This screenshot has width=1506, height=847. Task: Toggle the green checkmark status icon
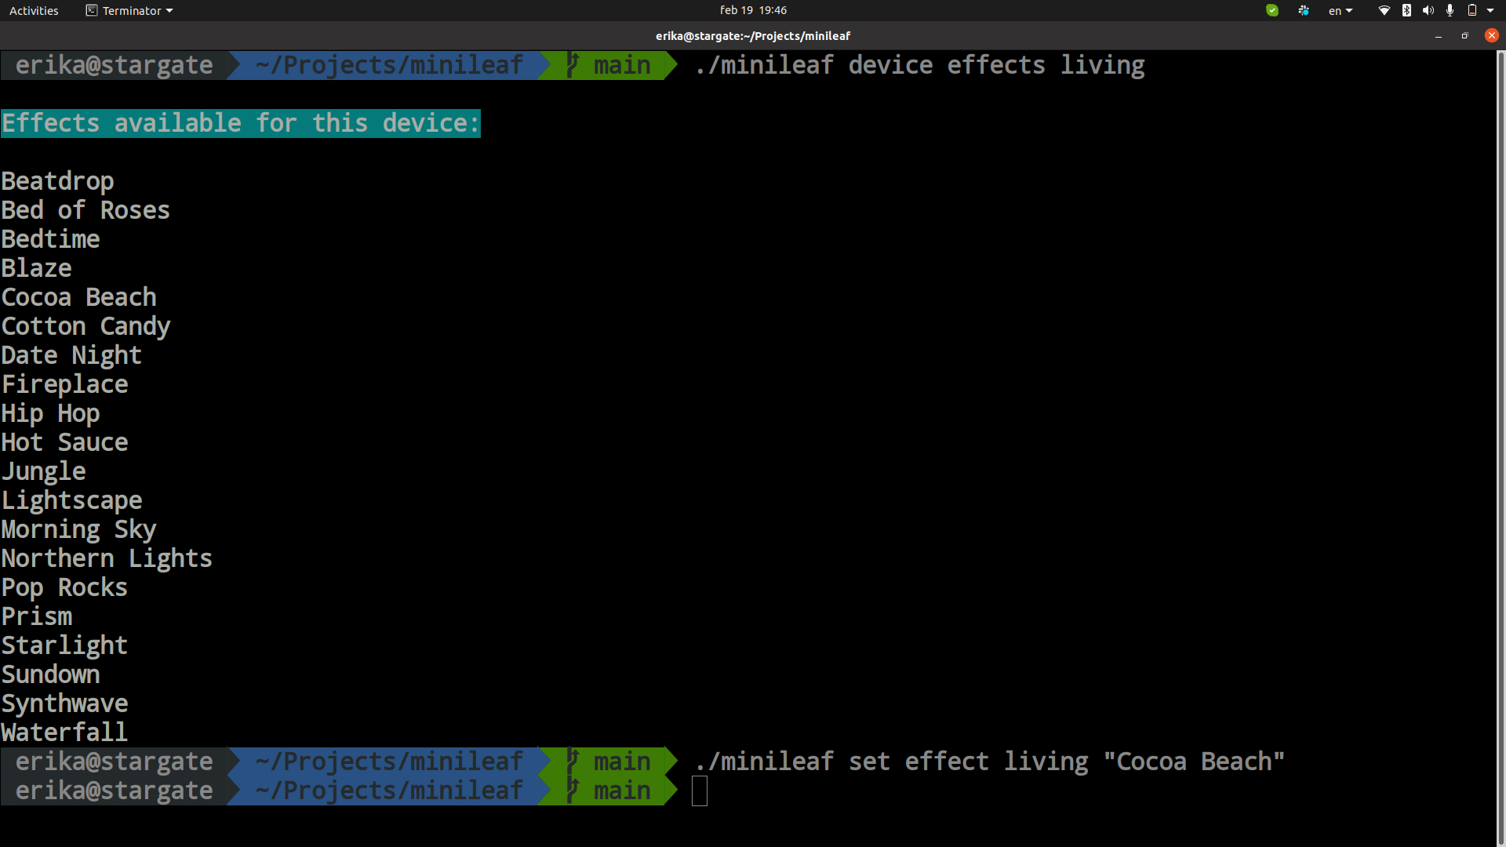tap(1270, 10)
